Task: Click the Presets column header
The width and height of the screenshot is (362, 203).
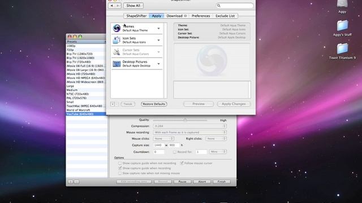Action: [86, 42]
